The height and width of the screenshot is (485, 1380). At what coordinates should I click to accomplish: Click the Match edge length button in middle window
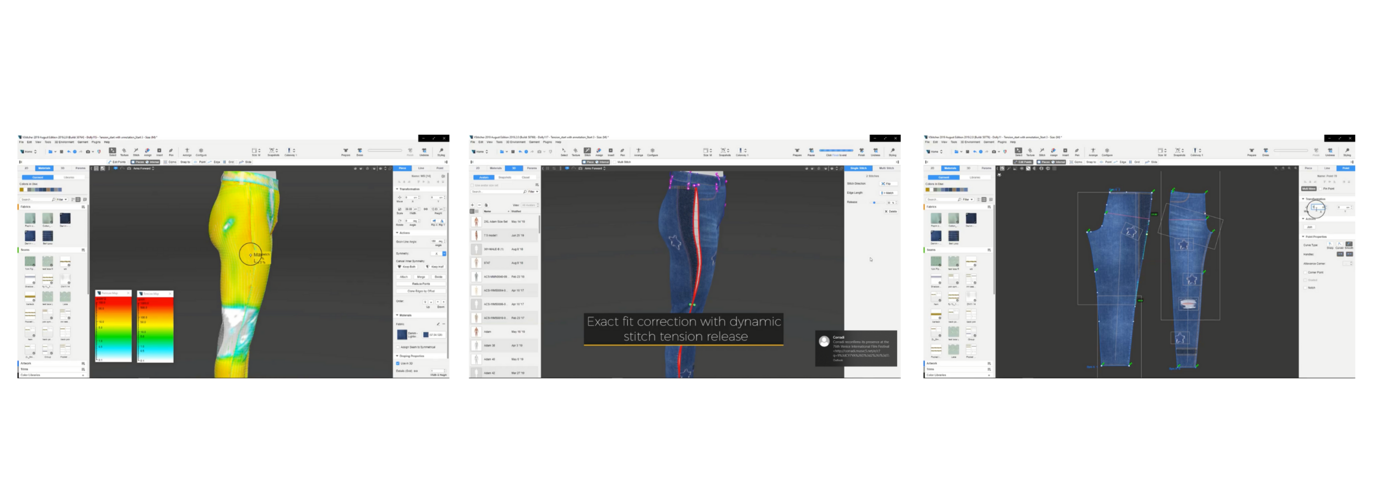(888, 193)
